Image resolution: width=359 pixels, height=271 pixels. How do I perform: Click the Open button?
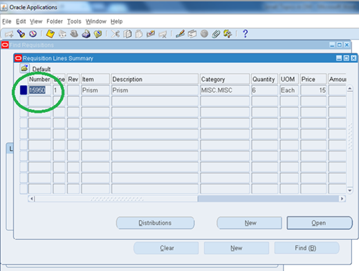tap(320, 223)
